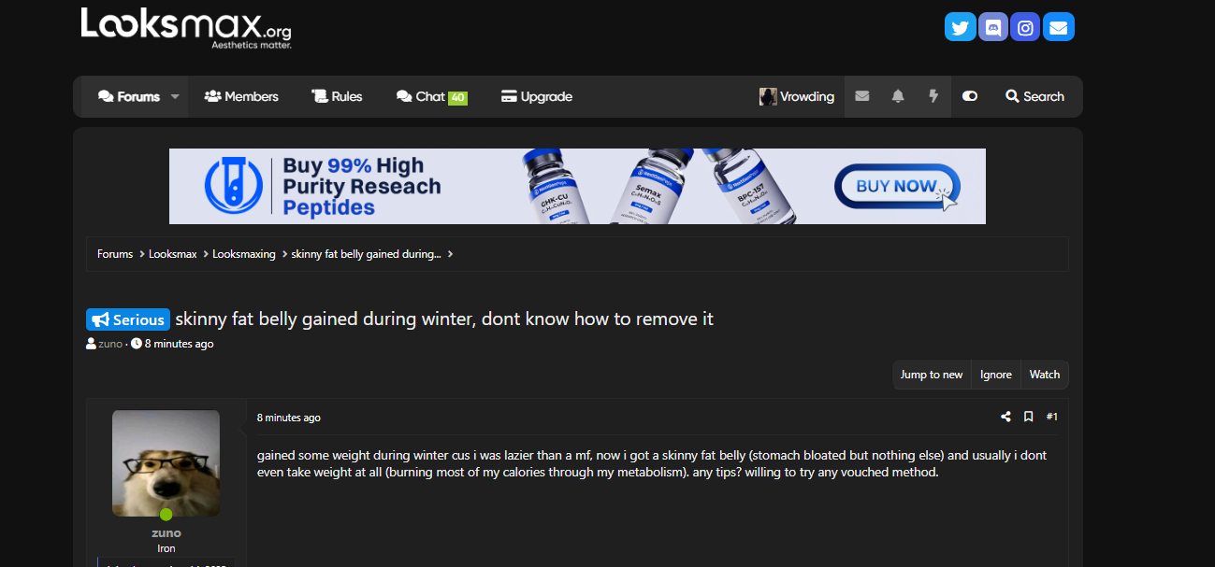Open the conversations inbox envelope icon
The height and width of the screenshot is (567, 1215).
point(862,96)
